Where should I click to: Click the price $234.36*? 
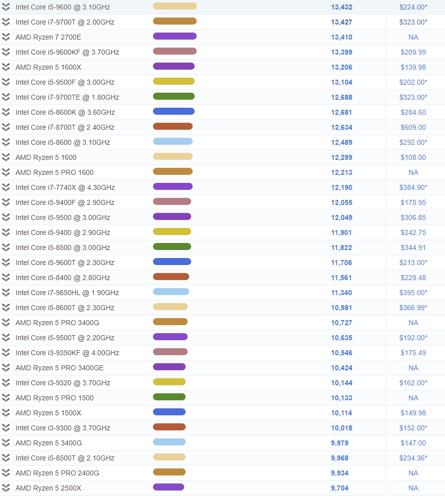(x=413, y=458)
